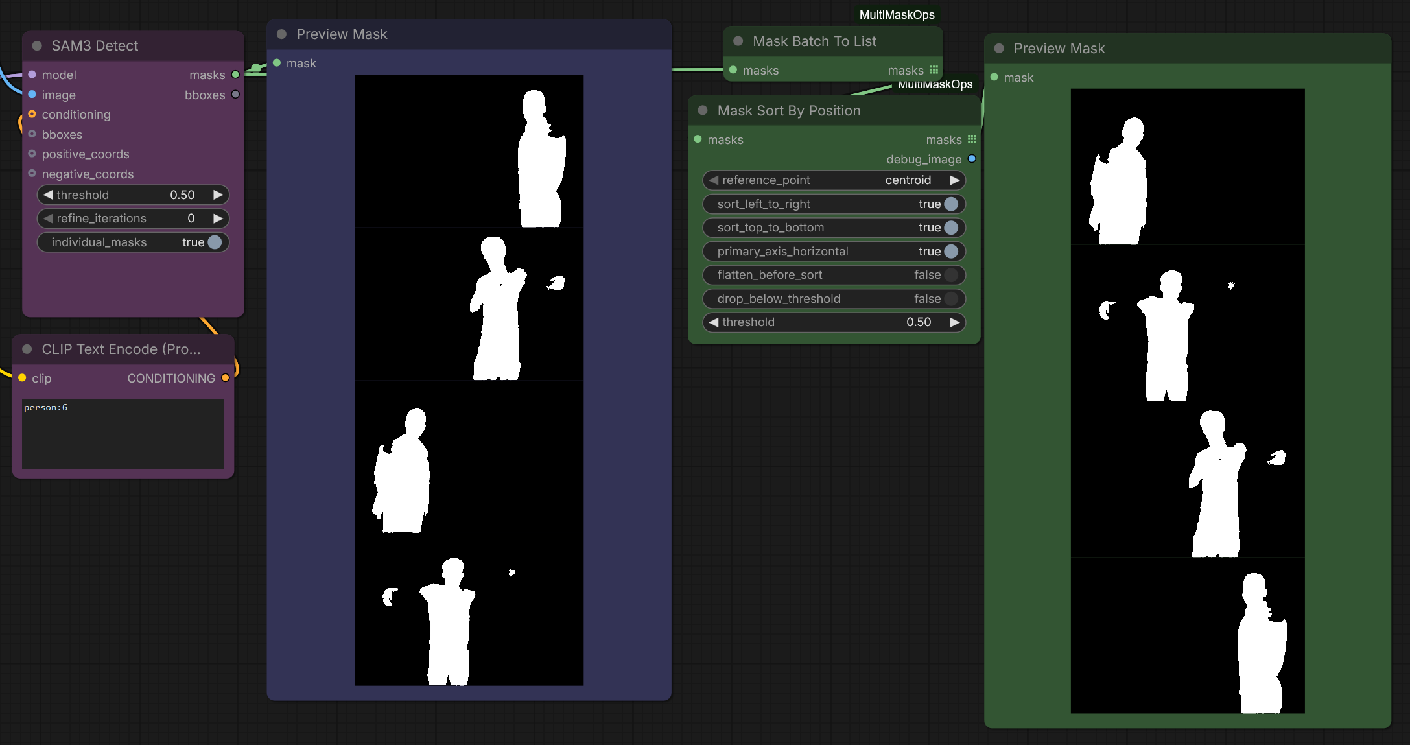Click the Mask Sort threshold 0.50 value
Viewport: 1410px width, 745px height.
919,322
